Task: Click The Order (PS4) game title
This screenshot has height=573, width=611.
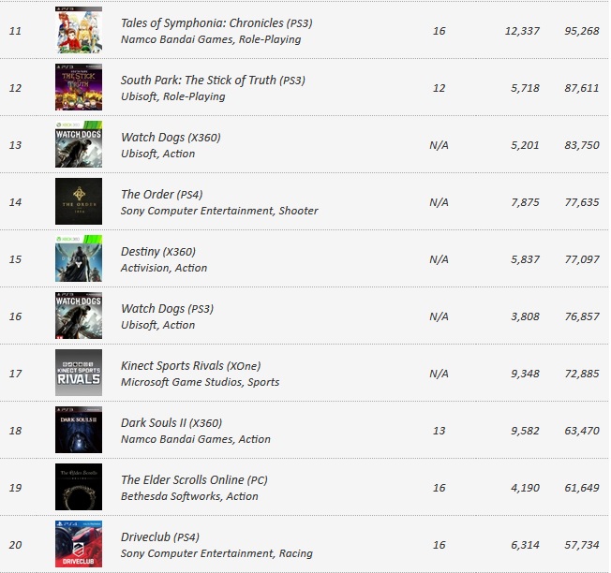Action: 162,194
